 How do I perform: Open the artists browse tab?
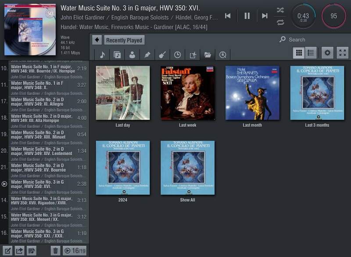pyautogui.click(x=132, y=54)
